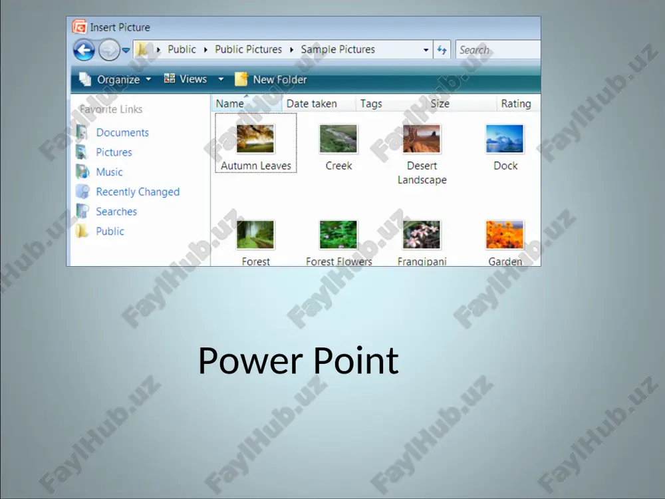The image size is (665, 499).
Task: Open the Organize menu
Action: 118,79
